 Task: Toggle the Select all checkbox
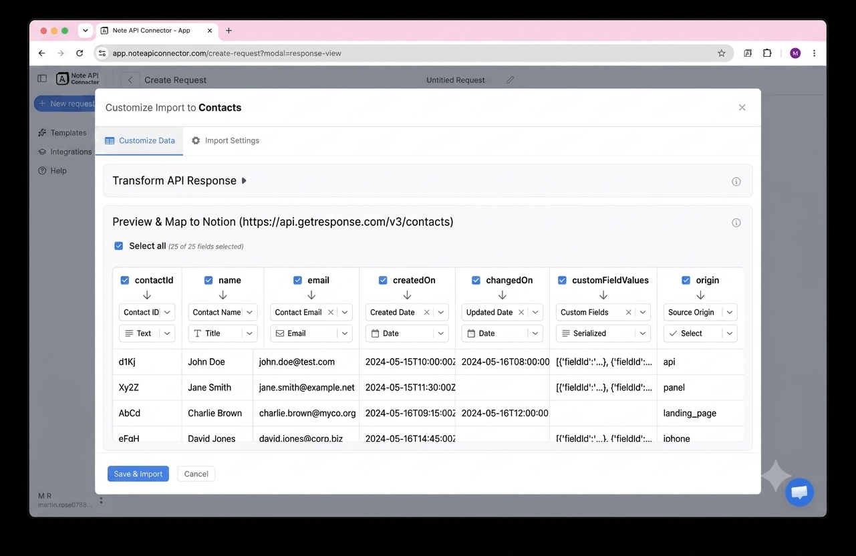[x=118, y=246]
